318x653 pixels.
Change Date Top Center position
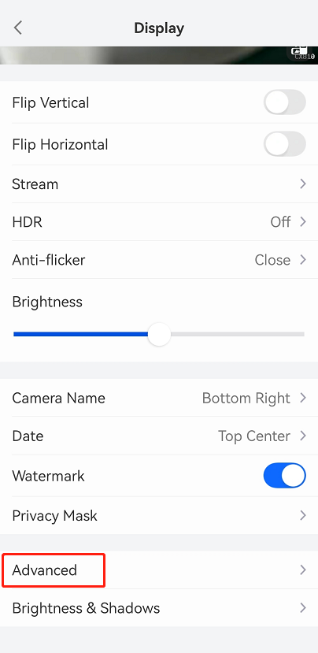[254, 436]
